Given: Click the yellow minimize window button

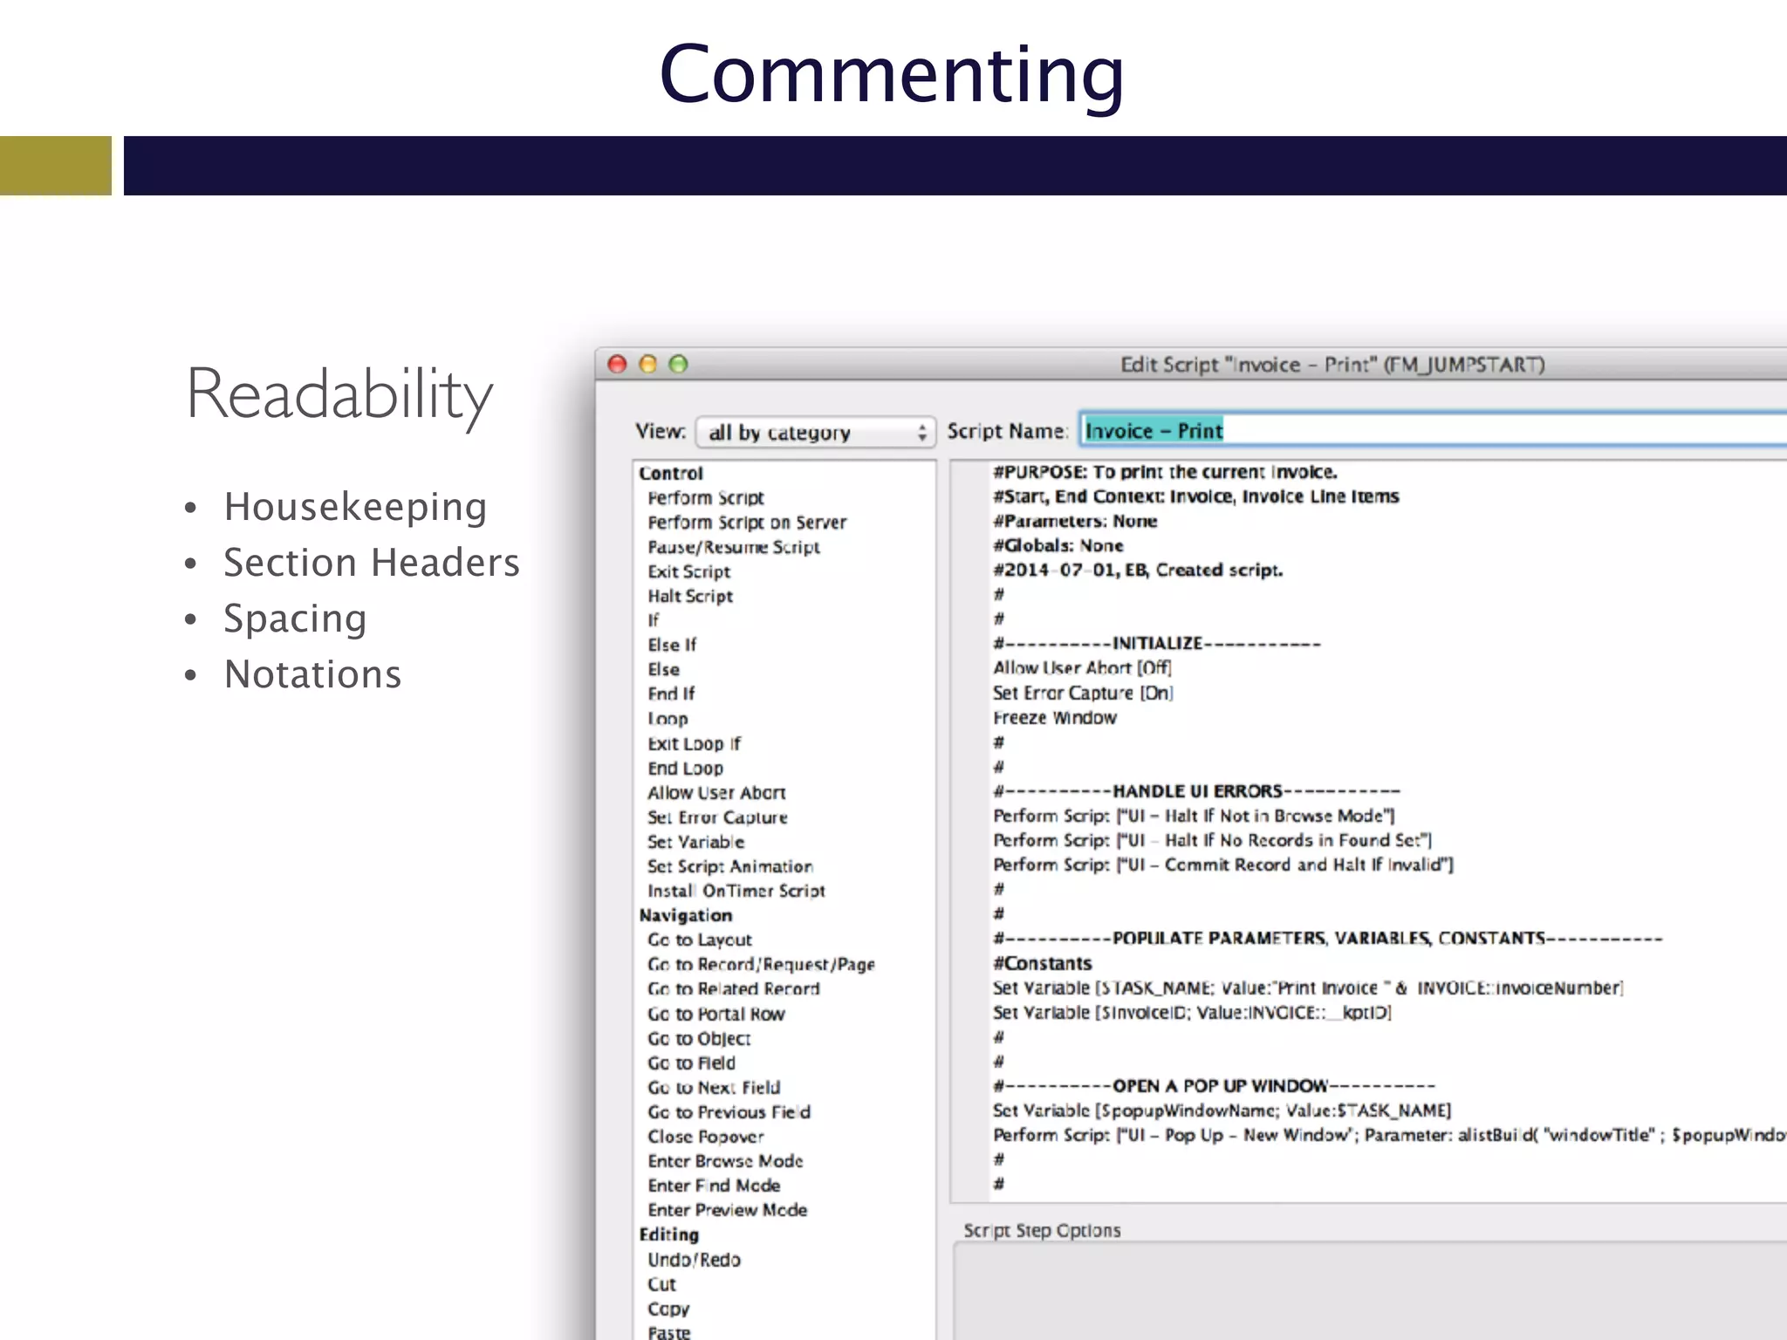Looking at the screenshot, I should 648,364.
